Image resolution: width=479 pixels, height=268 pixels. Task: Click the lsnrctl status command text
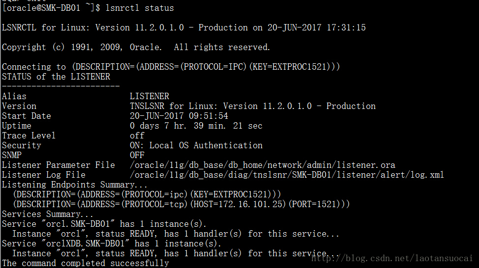tap(140, 8)
